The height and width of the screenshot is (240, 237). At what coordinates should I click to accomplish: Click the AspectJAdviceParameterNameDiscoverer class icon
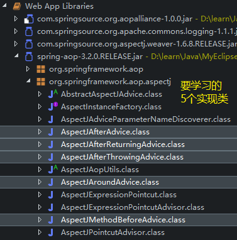pyautogui.click(x=50, y=119)
